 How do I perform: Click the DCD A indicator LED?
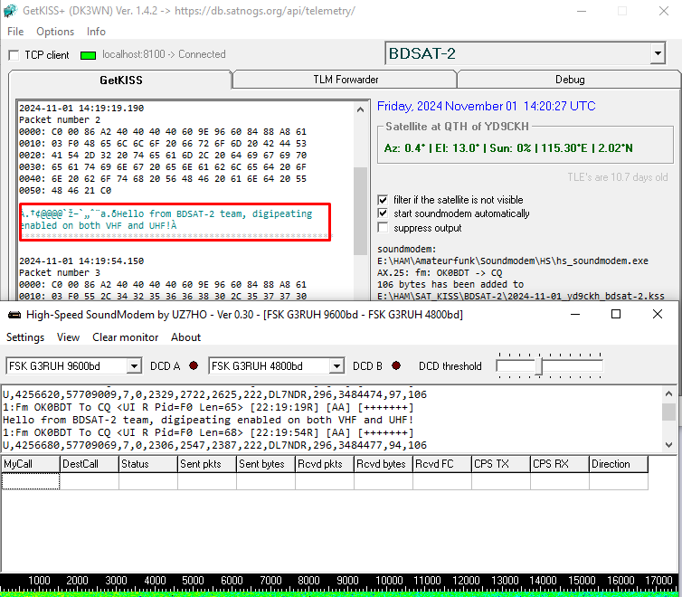pyautogui.click(x=194, y=365)
